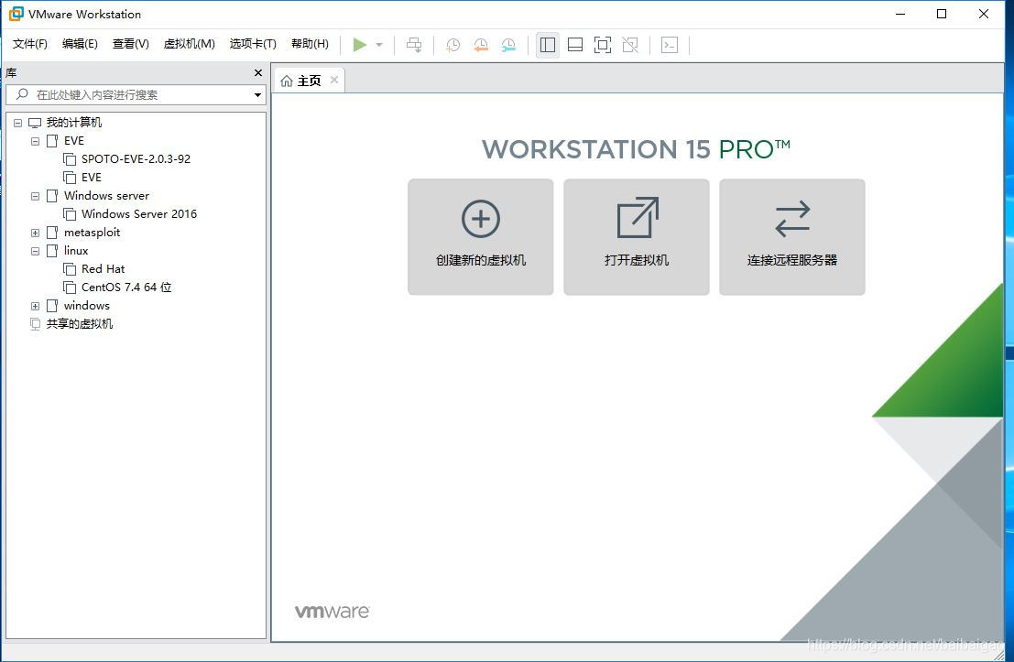Collapse the 我的计算机 tree node
Image resolution: width=1014 pixels, height=662 pixels.
(x=18, y=123)
